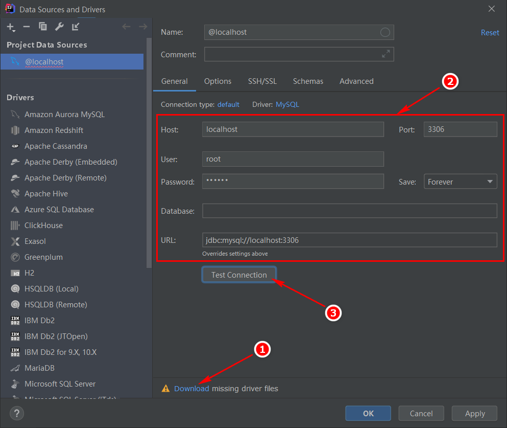This screenshot has height=428, width=507.
Task: Click the make global arrow icon
Action: (76, 27)
